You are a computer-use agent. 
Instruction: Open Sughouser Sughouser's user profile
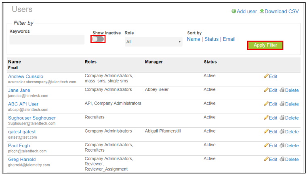click(32, 118)
